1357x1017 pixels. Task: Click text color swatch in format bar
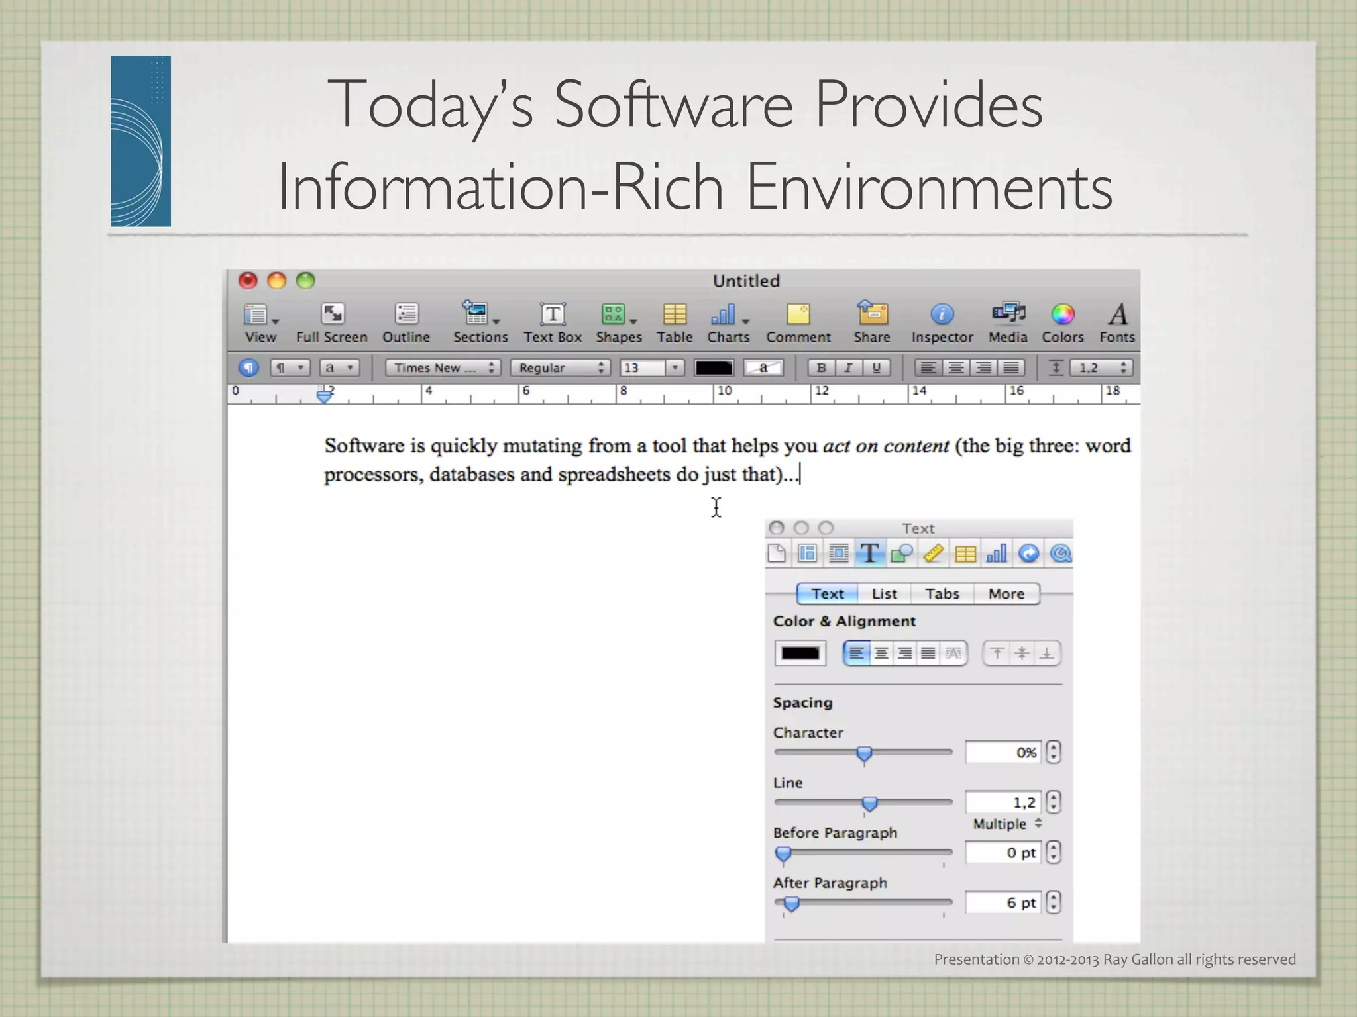pos(714,367)
